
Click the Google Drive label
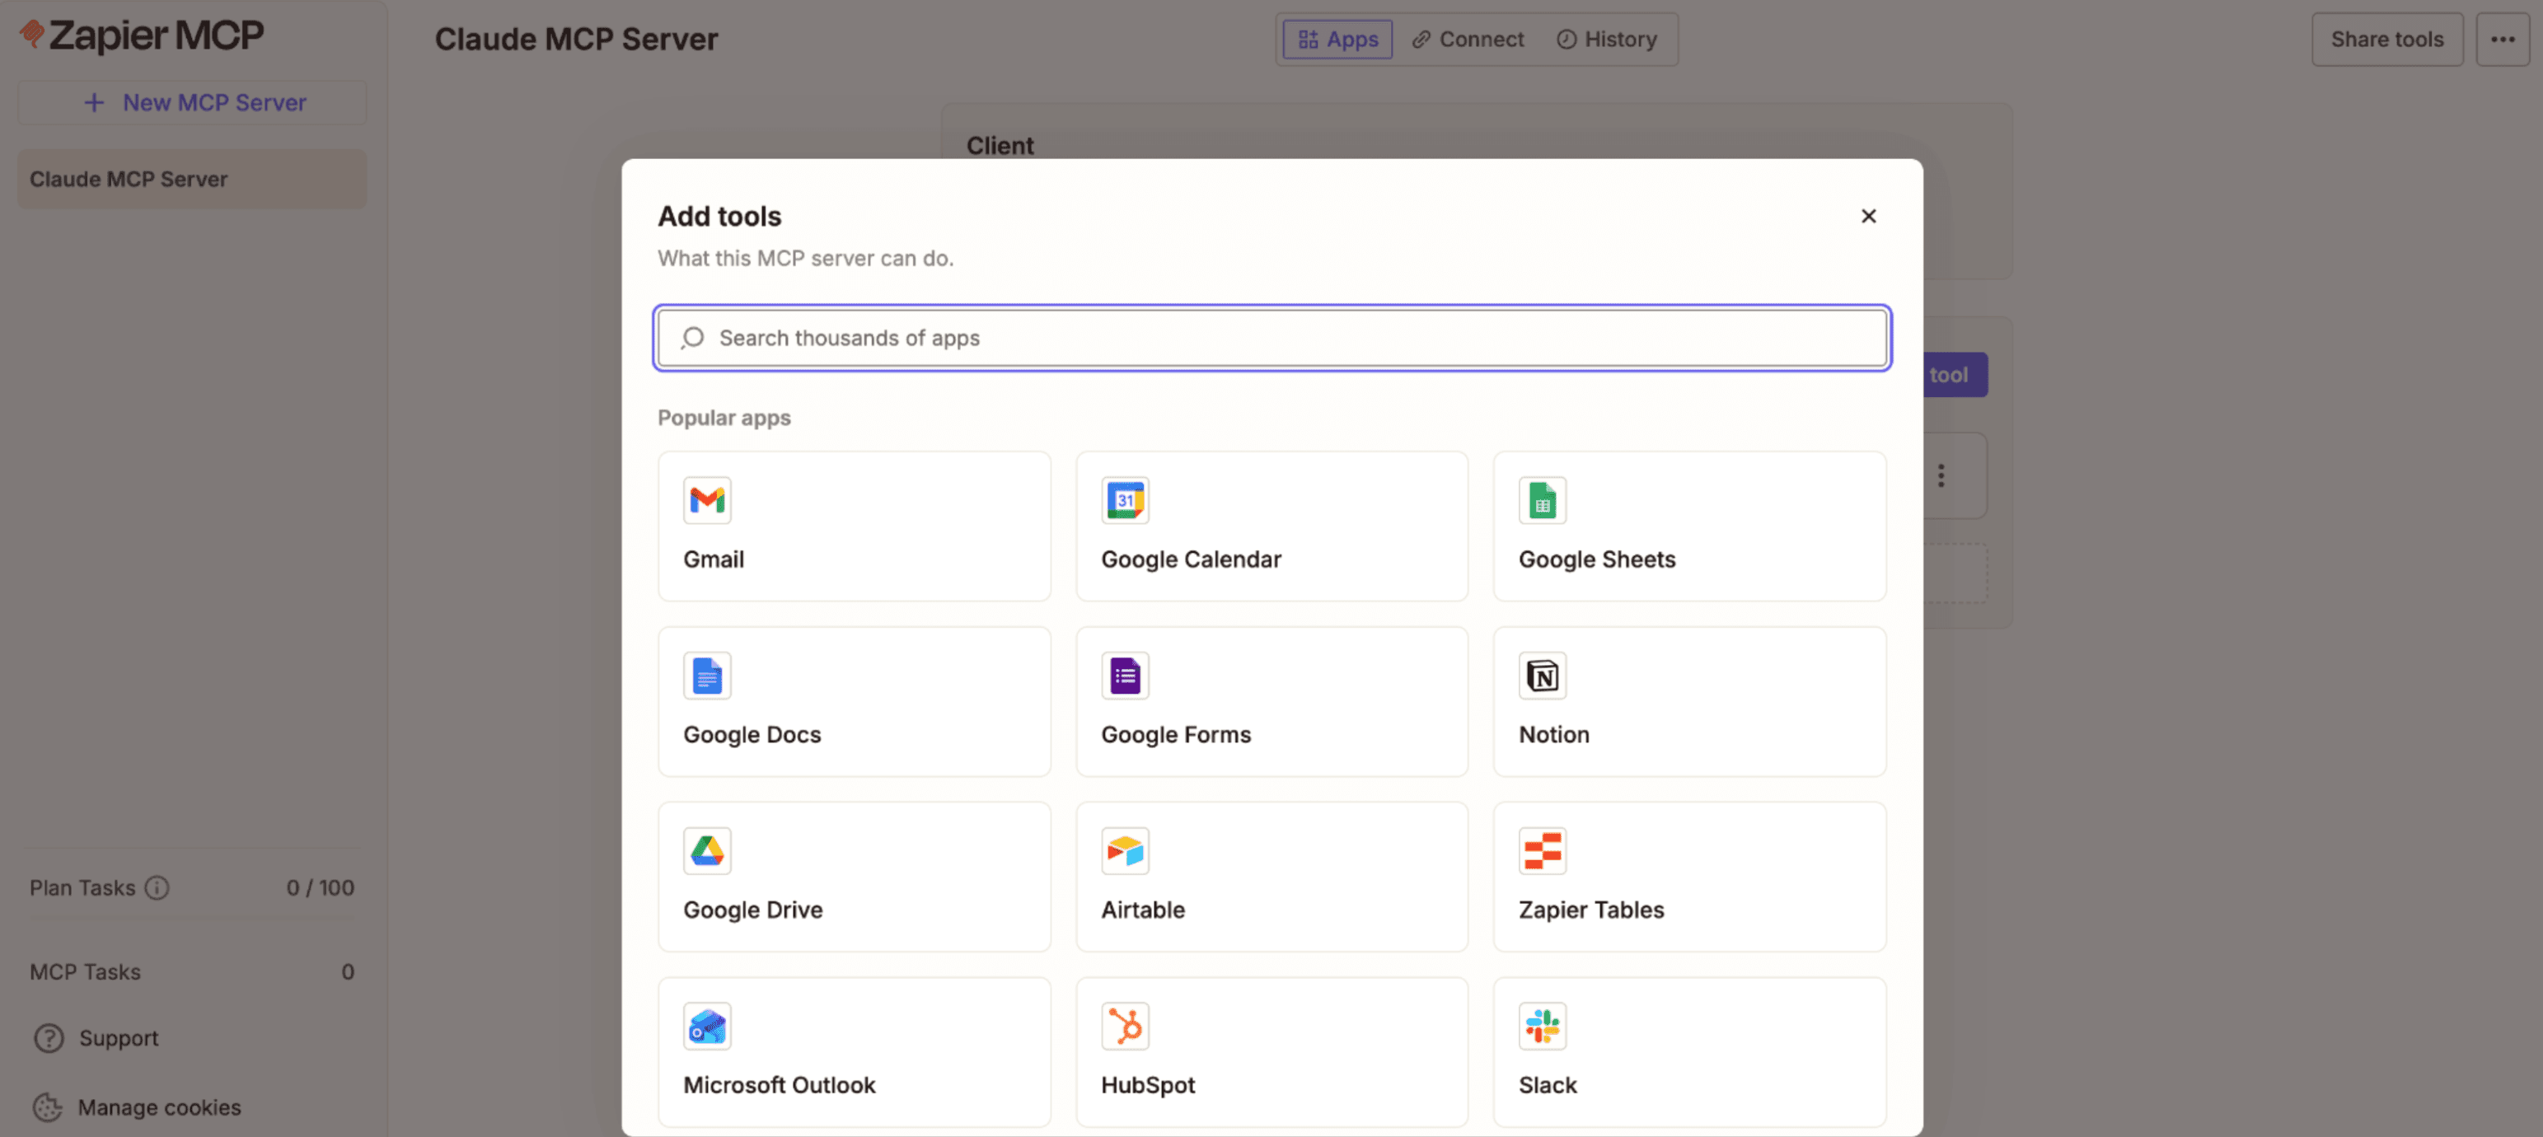[753, 910]
